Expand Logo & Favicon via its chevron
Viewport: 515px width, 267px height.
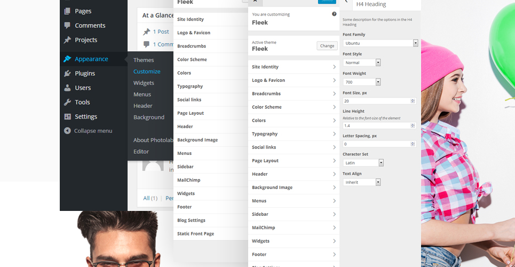click(334, 80)
